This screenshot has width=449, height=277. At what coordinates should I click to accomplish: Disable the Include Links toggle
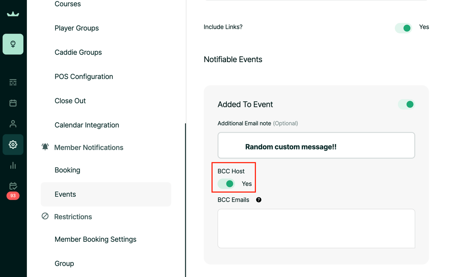pos(403,28)
